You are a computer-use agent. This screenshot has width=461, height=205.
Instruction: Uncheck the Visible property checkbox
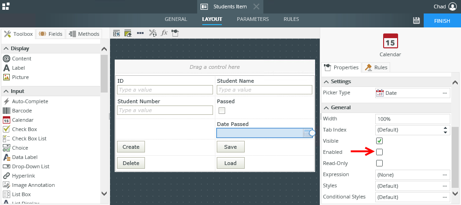pyautogui.click(x=379, y=141)
